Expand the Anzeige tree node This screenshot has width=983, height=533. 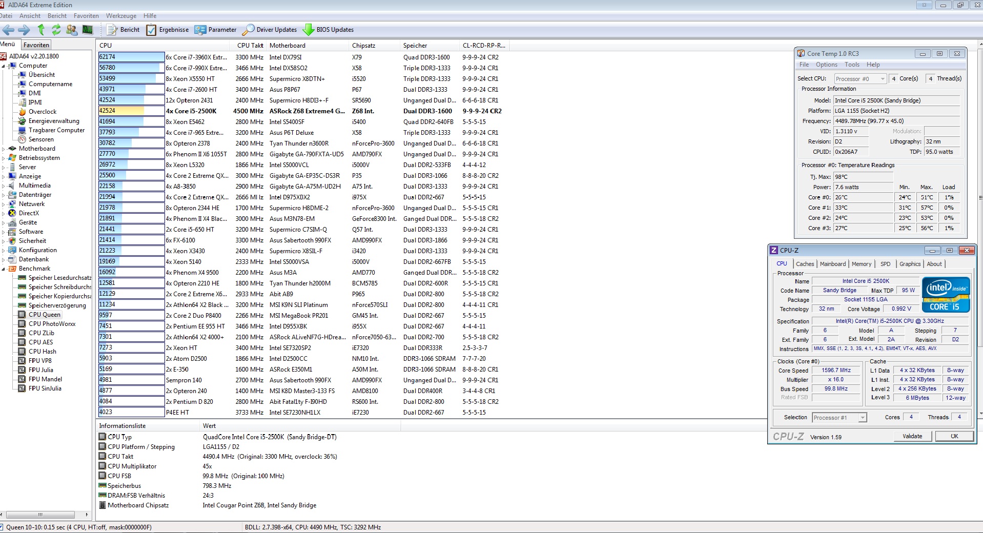[x=3, y=176]
